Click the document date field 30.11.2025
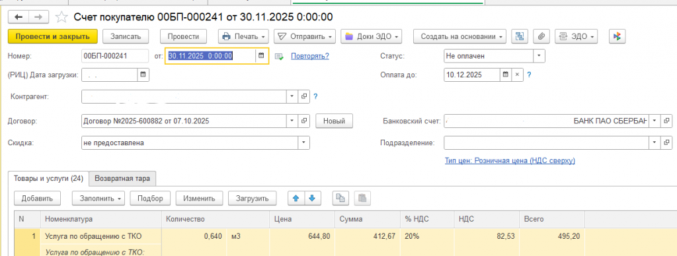 click(211, 56)
